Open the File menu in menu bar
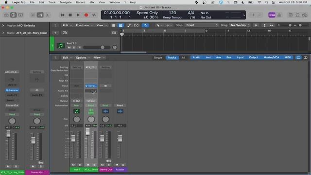 point(32,2)
